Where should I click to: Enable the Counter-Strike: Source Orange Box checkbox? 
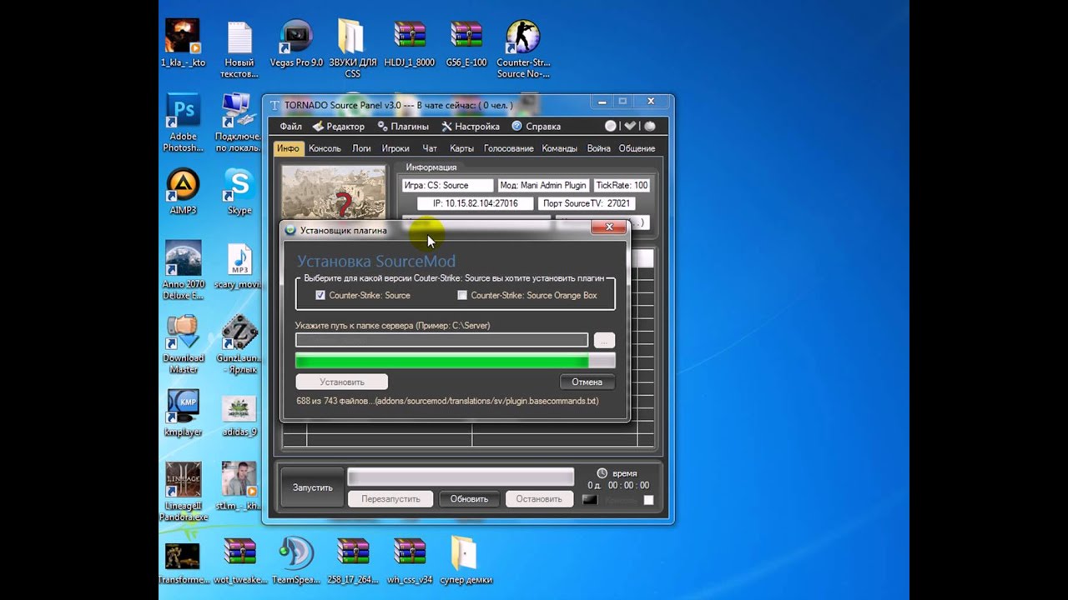click(x=462, y=295)
